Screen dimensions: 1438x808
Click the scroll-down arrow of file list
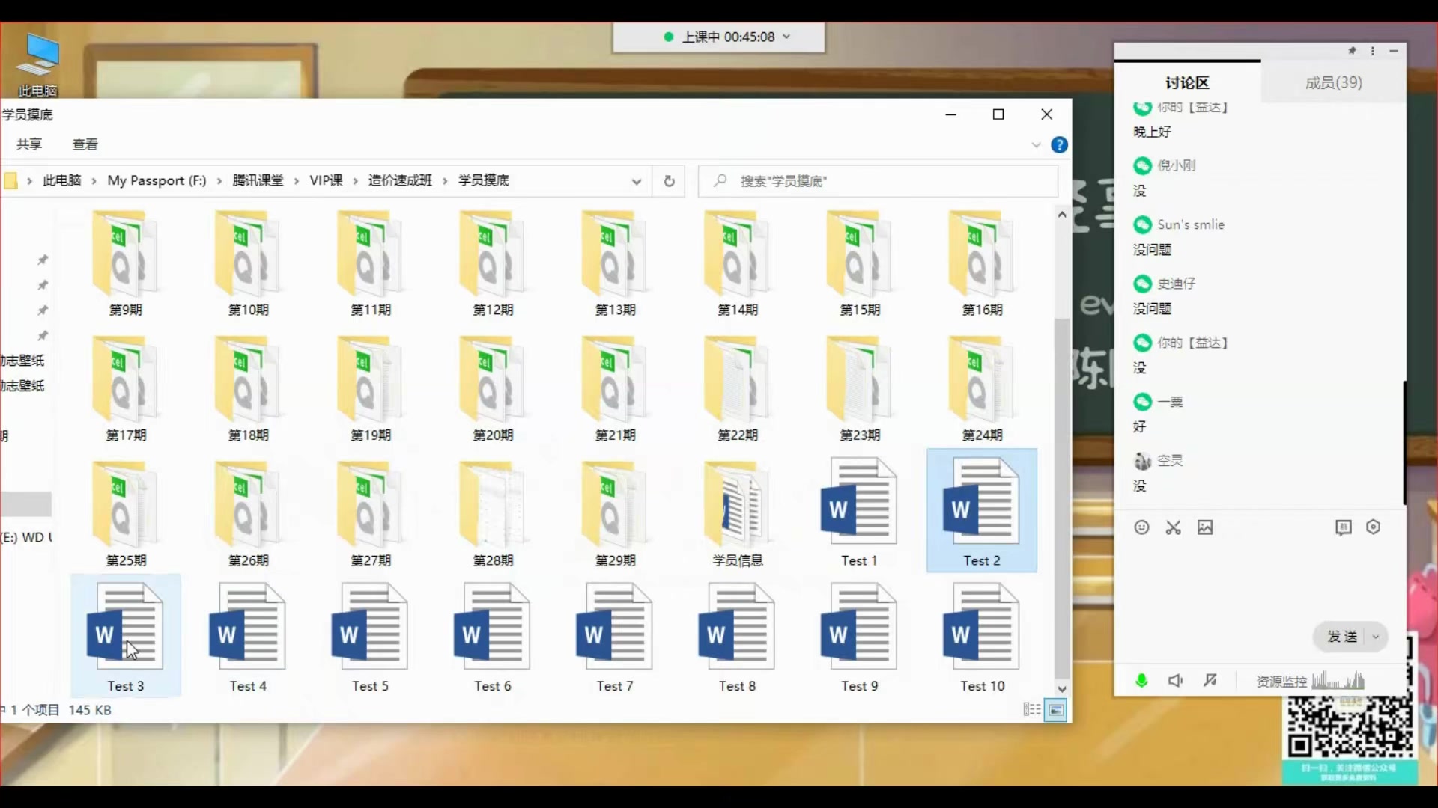pos(1061,689)
